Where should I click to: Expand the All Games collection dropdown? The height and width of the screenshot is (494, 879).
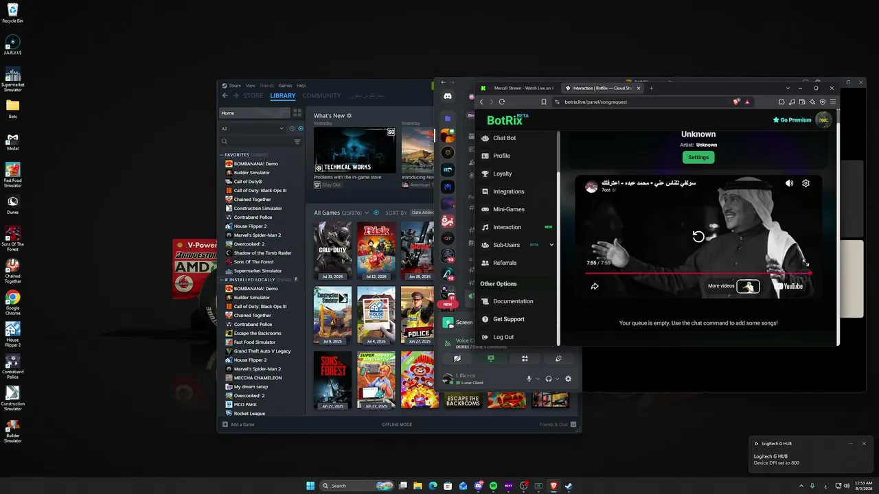pos(367,213)
